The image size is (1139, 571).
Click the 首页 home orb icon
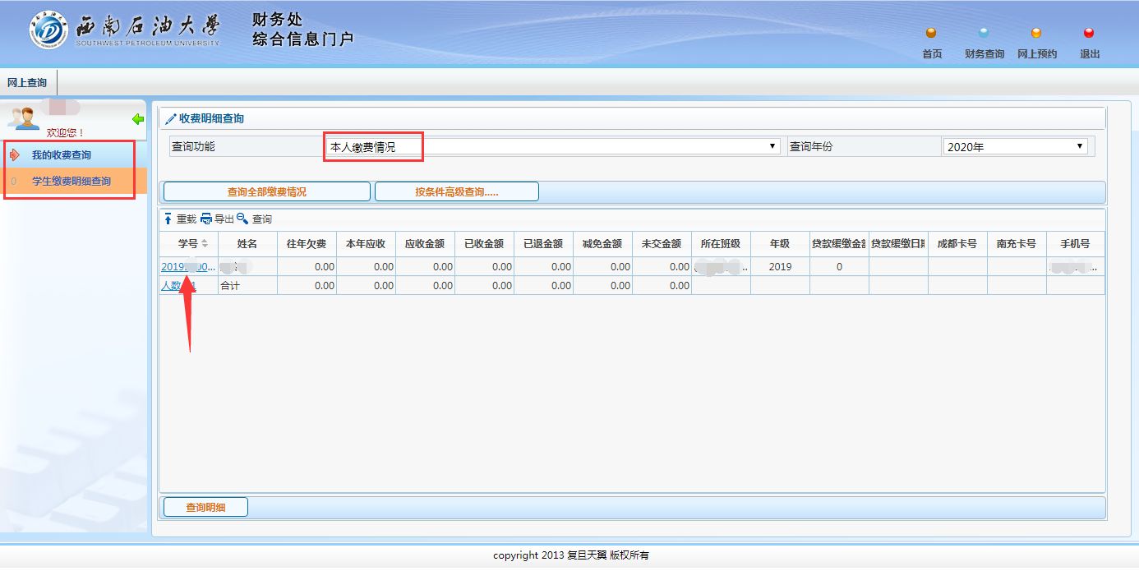(931, 34)
